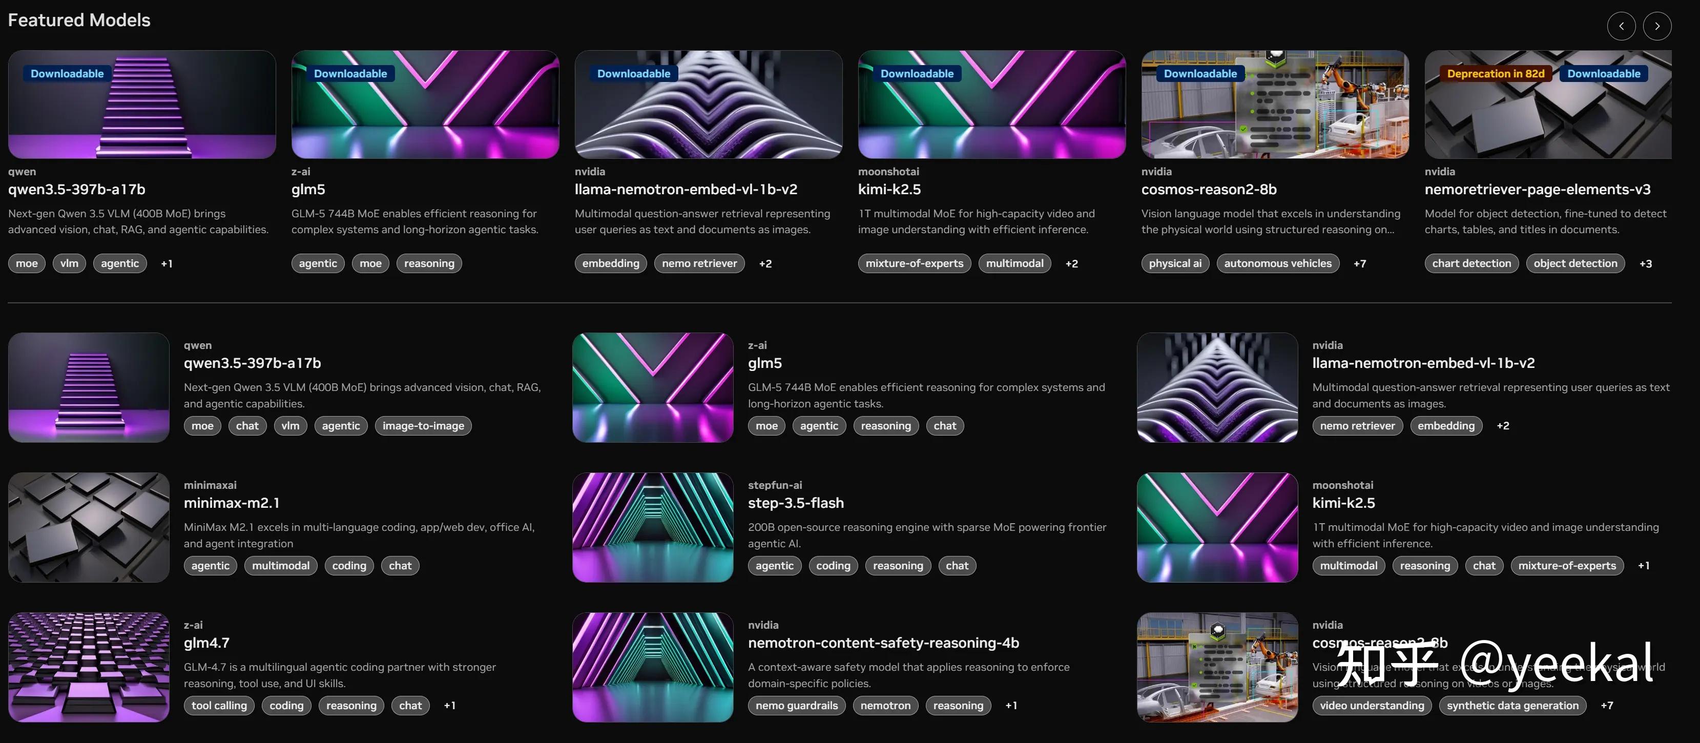The width and height of the screenshot is (1700, 743).
Task: Expand +1 tags beside "agentic" on qwen3.5-397b-a17b banner card
Action: [167, 263]
